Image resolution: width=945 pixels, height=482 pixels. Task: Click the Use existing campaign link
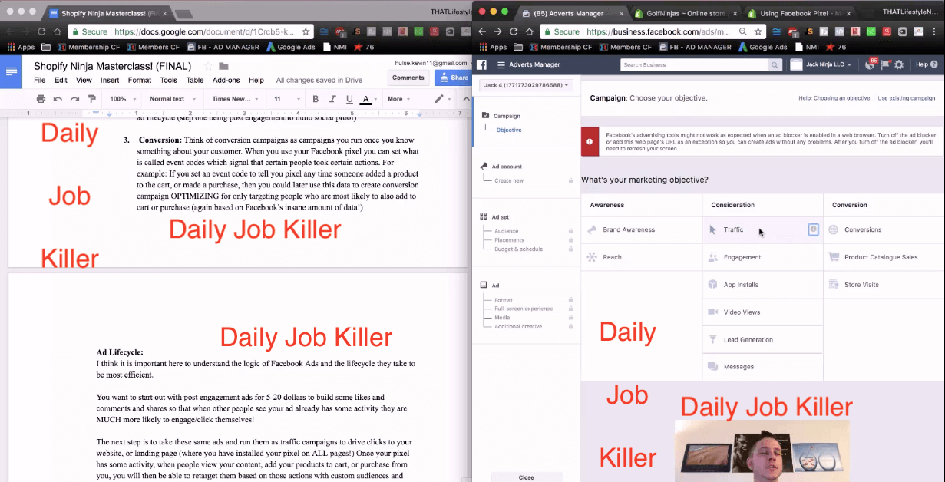pyautogui.click(x=907, y=98)
